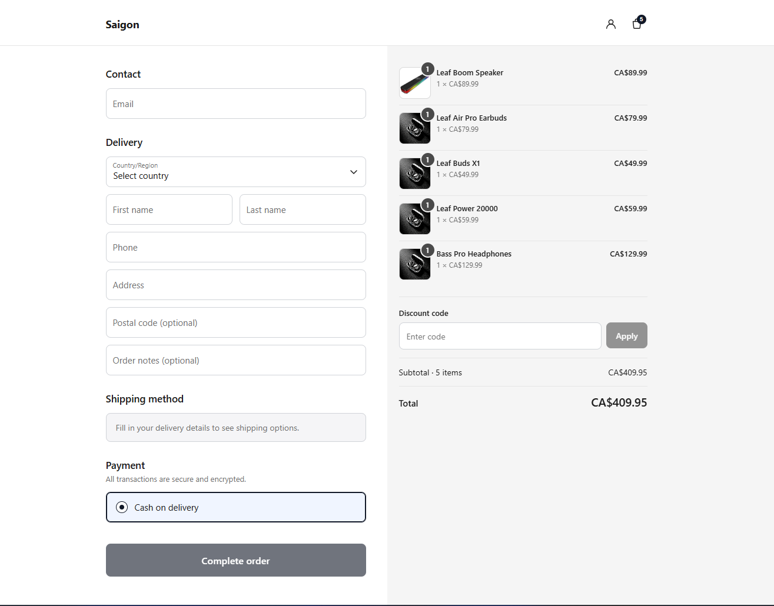Click the Subtotal · 5 items text
This screenshot has width=774, height=606.
coord(430,372)
